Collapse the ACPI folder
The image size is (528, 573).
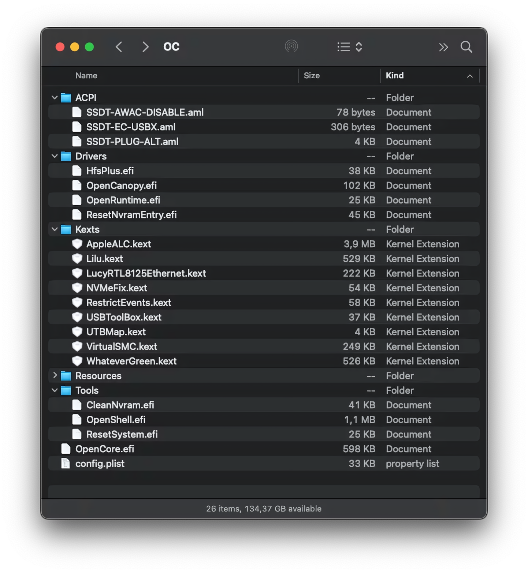click(55, 98)
